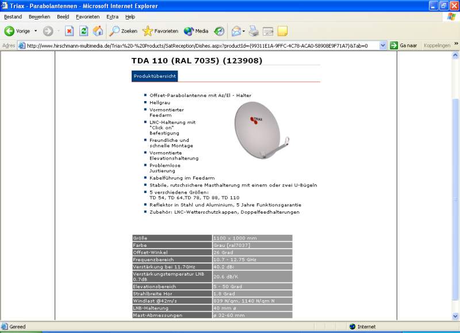Open the Help menu
460x333 pixels.
point(130,17)
